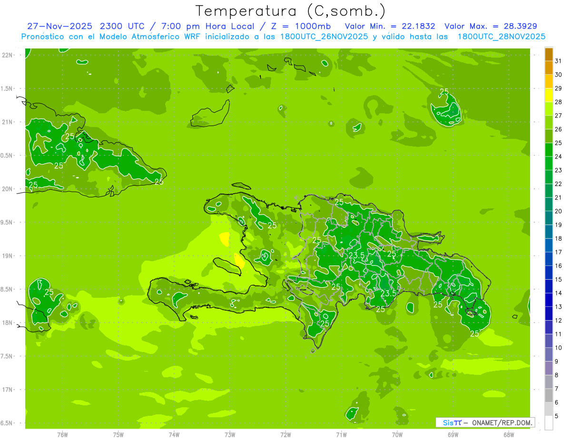The height and width of the screenshot is (441, 571).
Task: Click the swatch between 24 and 25
Action: tap(549, 150)
